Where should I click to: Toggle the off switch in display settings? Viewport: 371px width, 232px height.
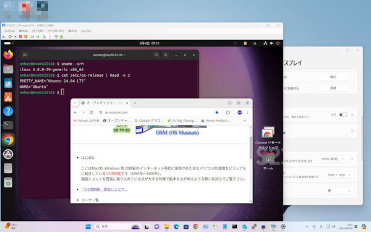pos(343,115)
